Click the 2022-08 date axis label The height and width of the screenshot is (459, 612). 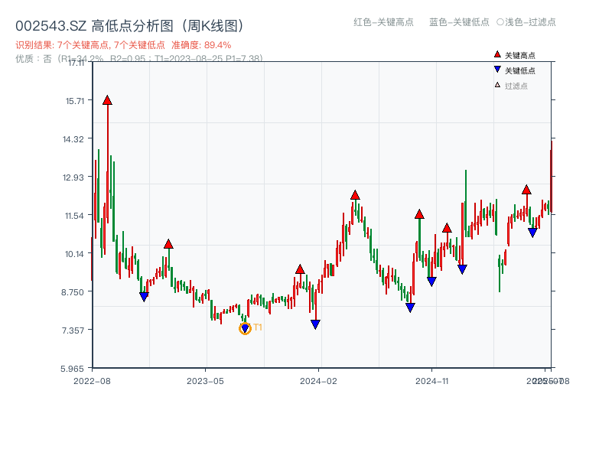click(x=92, y=381)
